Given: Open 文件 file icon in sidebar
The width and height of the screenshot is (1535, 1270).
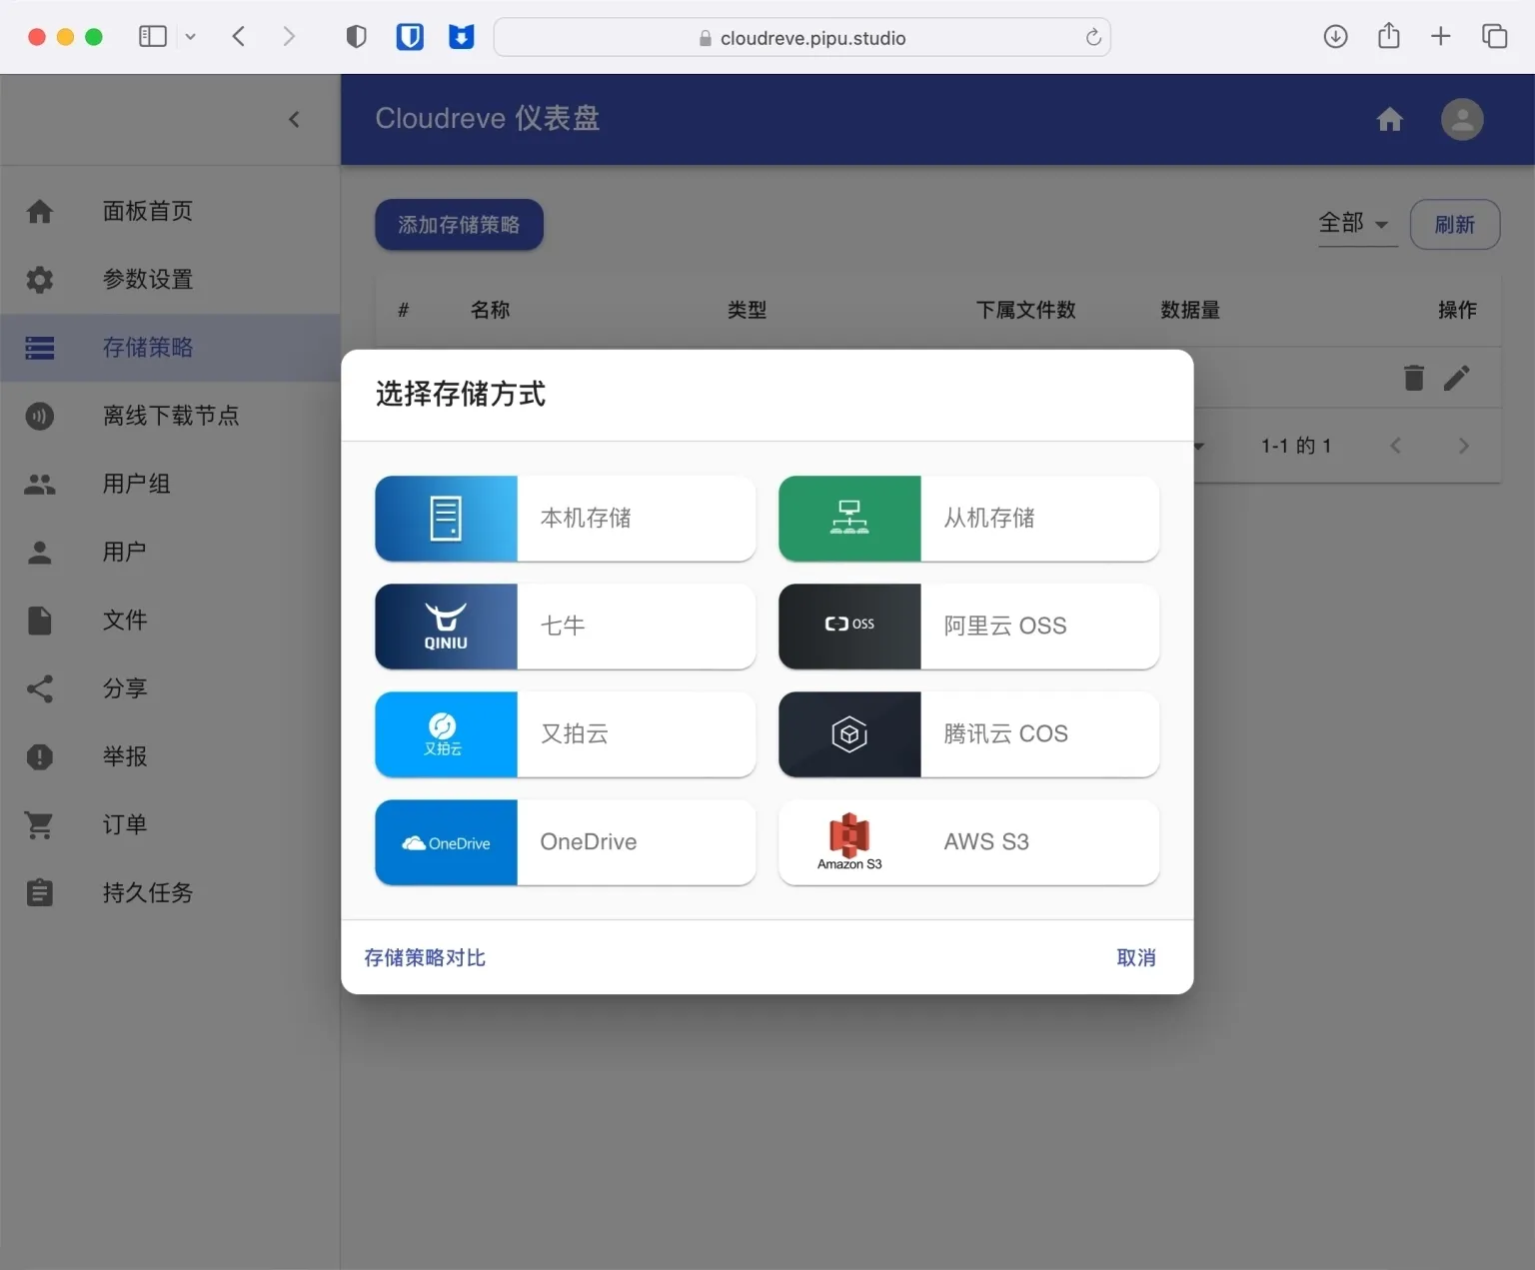Looking at the screenshot, I should click(40, 621).
